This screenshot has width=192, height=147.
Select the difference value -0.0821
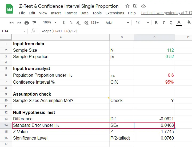click(154, 119)
